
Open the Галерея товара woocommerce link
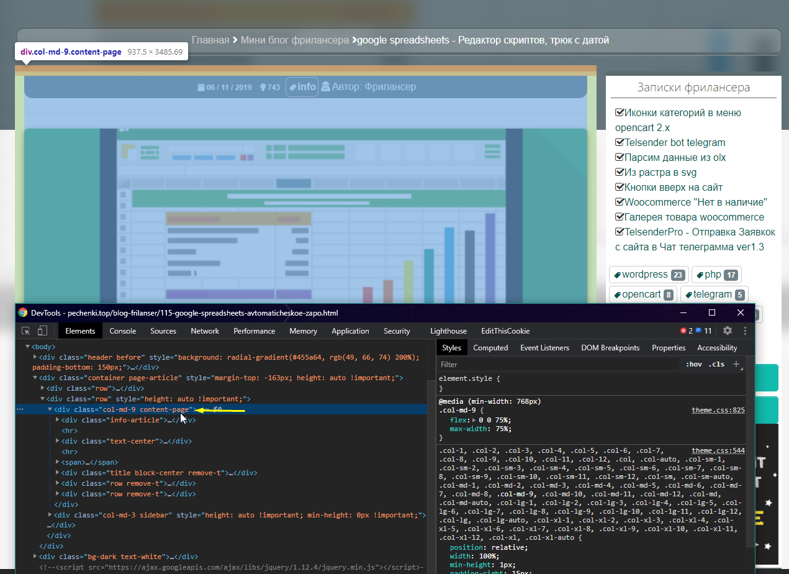pos(695,217)
